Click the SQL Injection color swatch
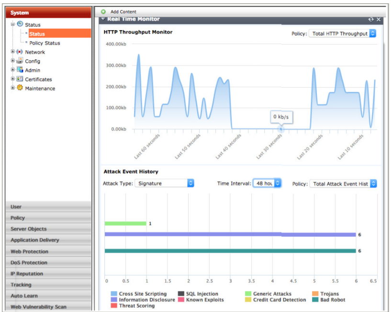This screenshot has height=312, width=391. 181,293
